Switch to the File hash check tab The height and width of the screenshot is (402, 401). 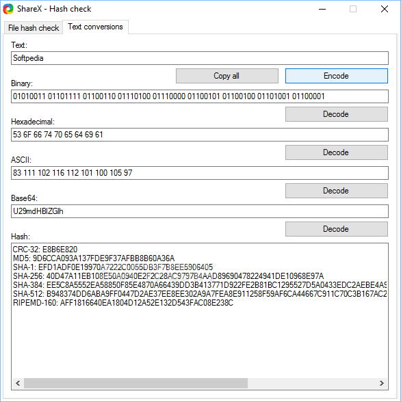(34, 27)
